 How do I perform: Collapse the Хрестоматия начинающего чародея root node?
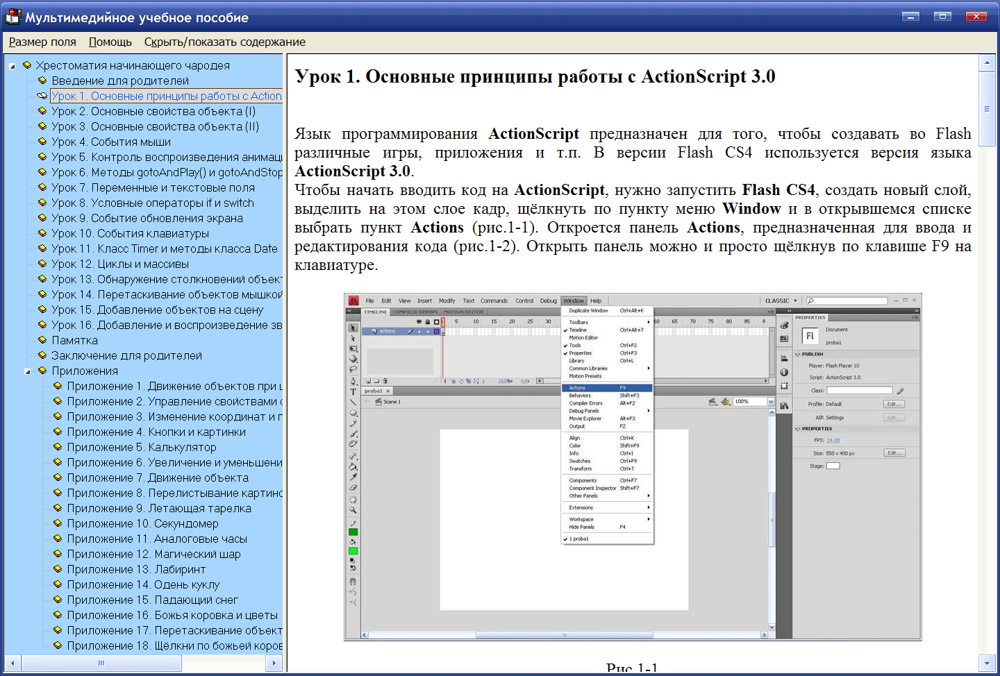coord(12,66)
